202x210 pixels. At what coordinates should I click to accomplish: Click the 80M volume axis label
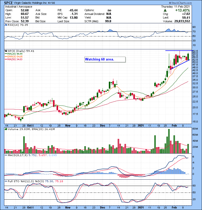coord(195,129)
